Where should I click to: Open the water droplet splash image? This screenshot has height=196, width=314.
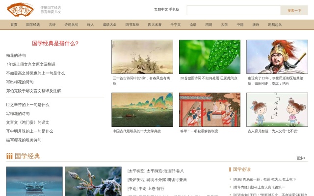tap(34, 181)
